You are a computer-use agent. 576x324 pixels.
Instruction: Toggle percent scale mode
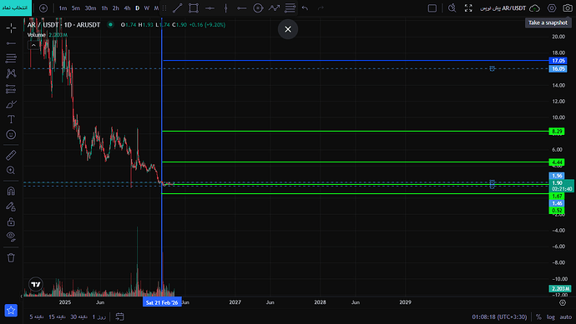[538, 317]
